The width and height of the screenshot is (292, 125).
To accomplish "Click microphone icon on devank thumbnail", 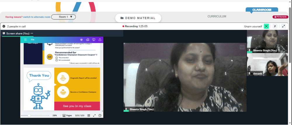I will [x=250, y=74].
